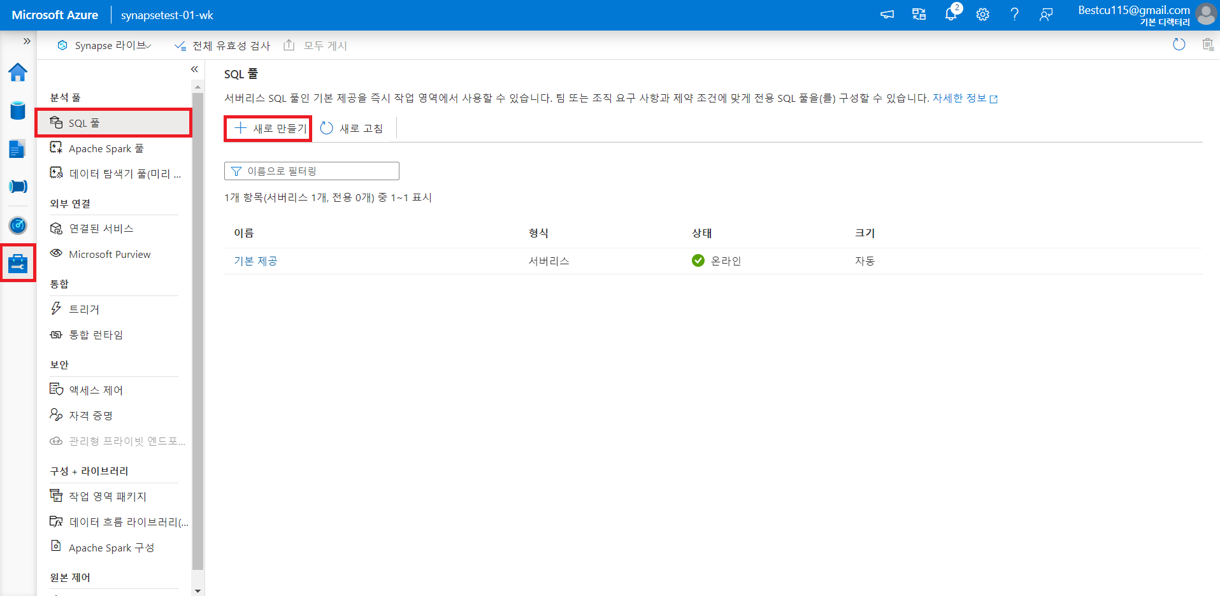Click the 트리거 lightning bolt icon
1220x596 pixels.
pos(56,309)
